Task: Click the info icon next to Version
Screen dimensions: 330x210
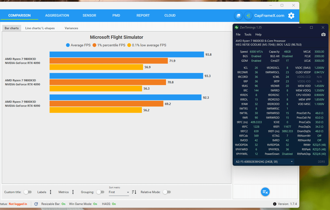Action: point(275,204)
